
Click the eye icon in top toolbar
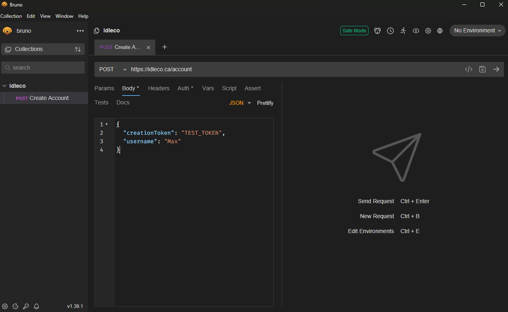(x=416, y=31)
